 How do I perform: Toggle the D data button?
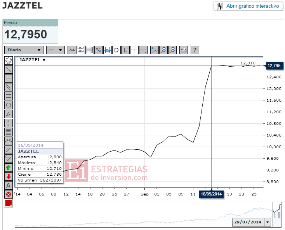tap(116, 50)
